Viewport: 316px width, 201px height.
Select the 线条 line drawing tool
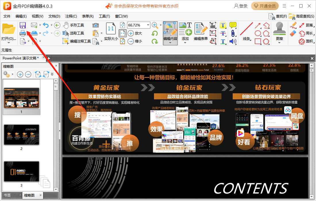pyautogui.click(x=246, y=31)
